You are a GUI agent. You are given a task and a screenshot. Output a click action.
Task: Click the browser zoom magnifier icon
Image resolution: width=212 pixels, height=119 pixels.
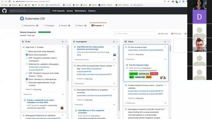[165, 1]
